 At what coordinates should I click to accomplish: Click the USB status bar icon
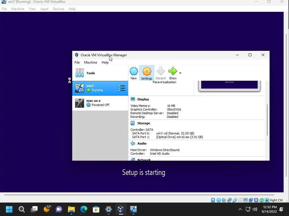coord(235,200)
